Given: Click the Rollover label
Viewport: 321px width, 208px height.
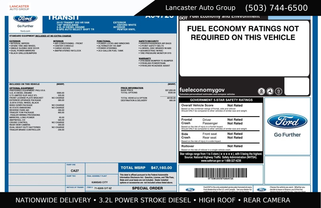Looking at the screenshot, I should pos(187,146).
